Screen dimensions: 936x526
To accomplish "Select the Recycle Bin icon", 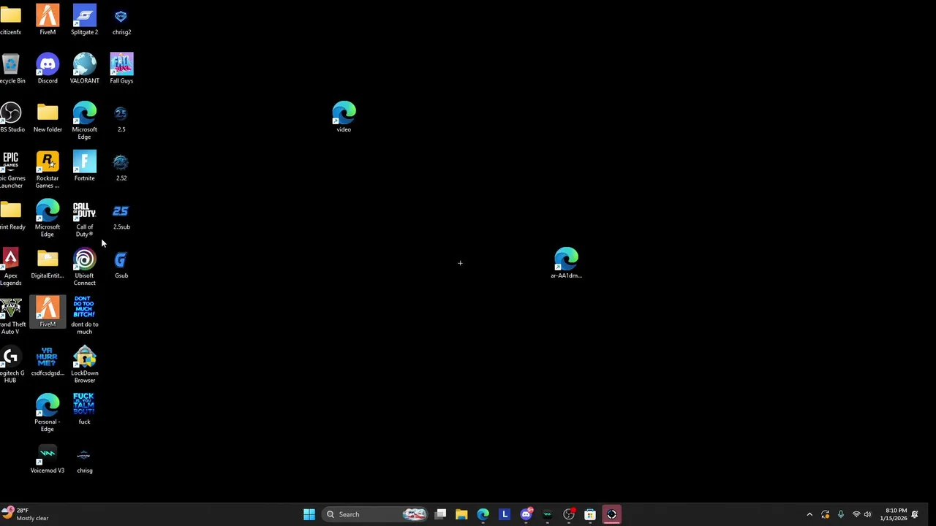I will pyautogui.click(x=10, y=69).
